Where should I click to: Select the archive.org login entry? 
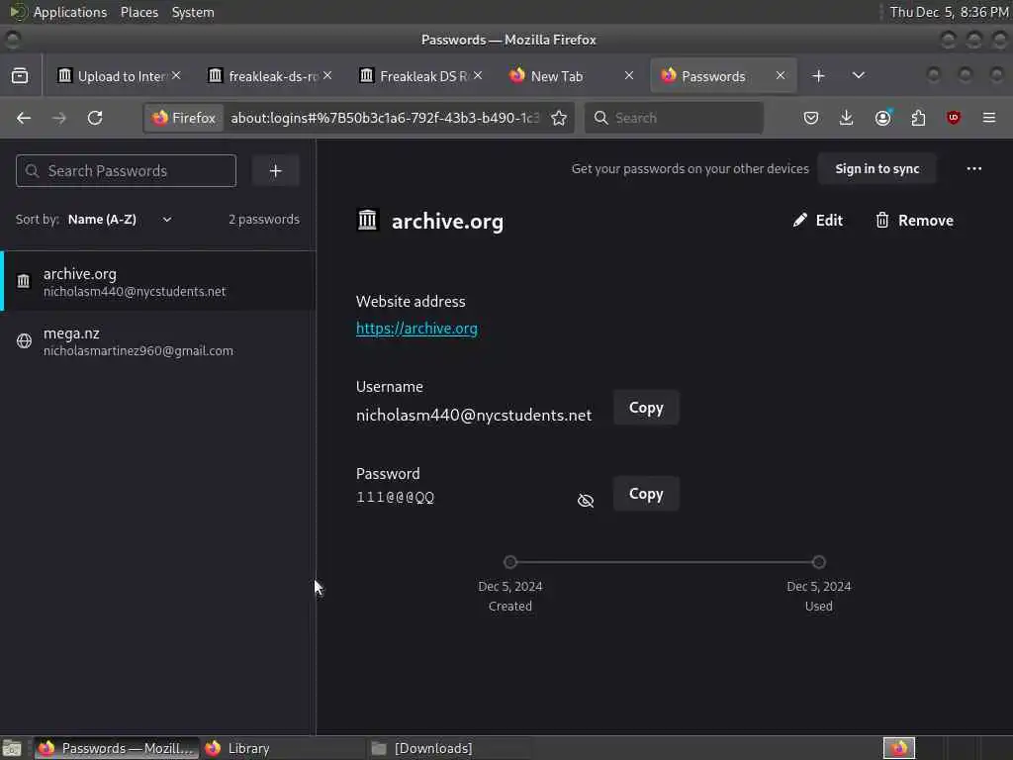[x=158, y=281]
